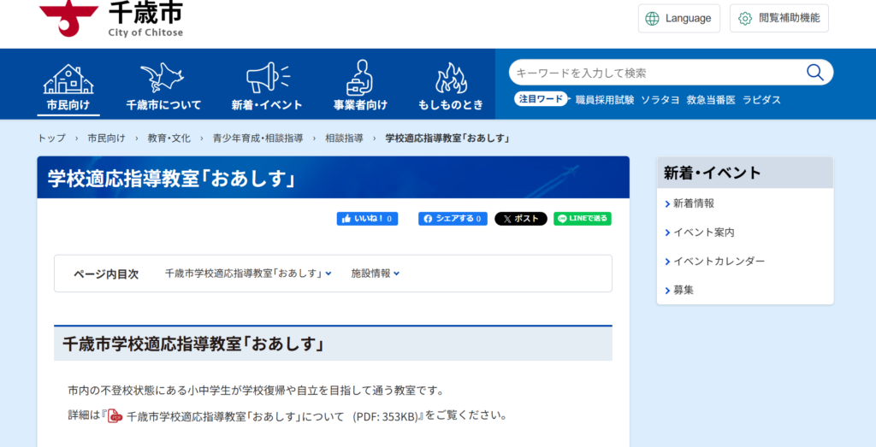
Task: Click the Chitose city logo emblem
Action: [68, 17]
